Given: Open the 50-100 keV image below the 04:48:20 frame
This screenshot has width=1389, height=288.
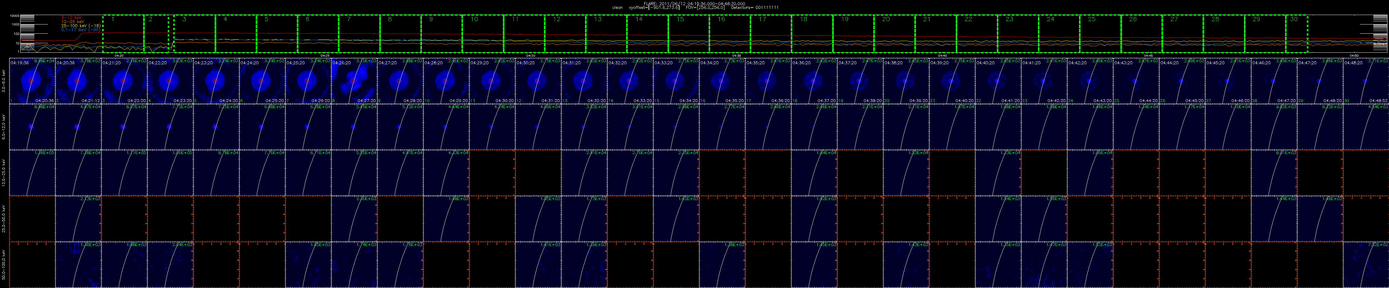Looking at the screenshot, I should pyautogui.click(x=1365, y=264).
